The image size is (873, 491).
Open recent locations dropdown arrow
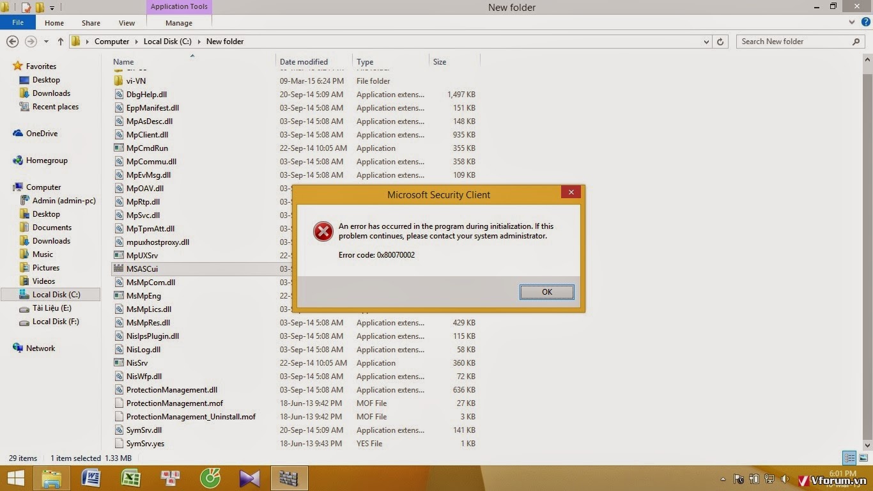[46, 42]
